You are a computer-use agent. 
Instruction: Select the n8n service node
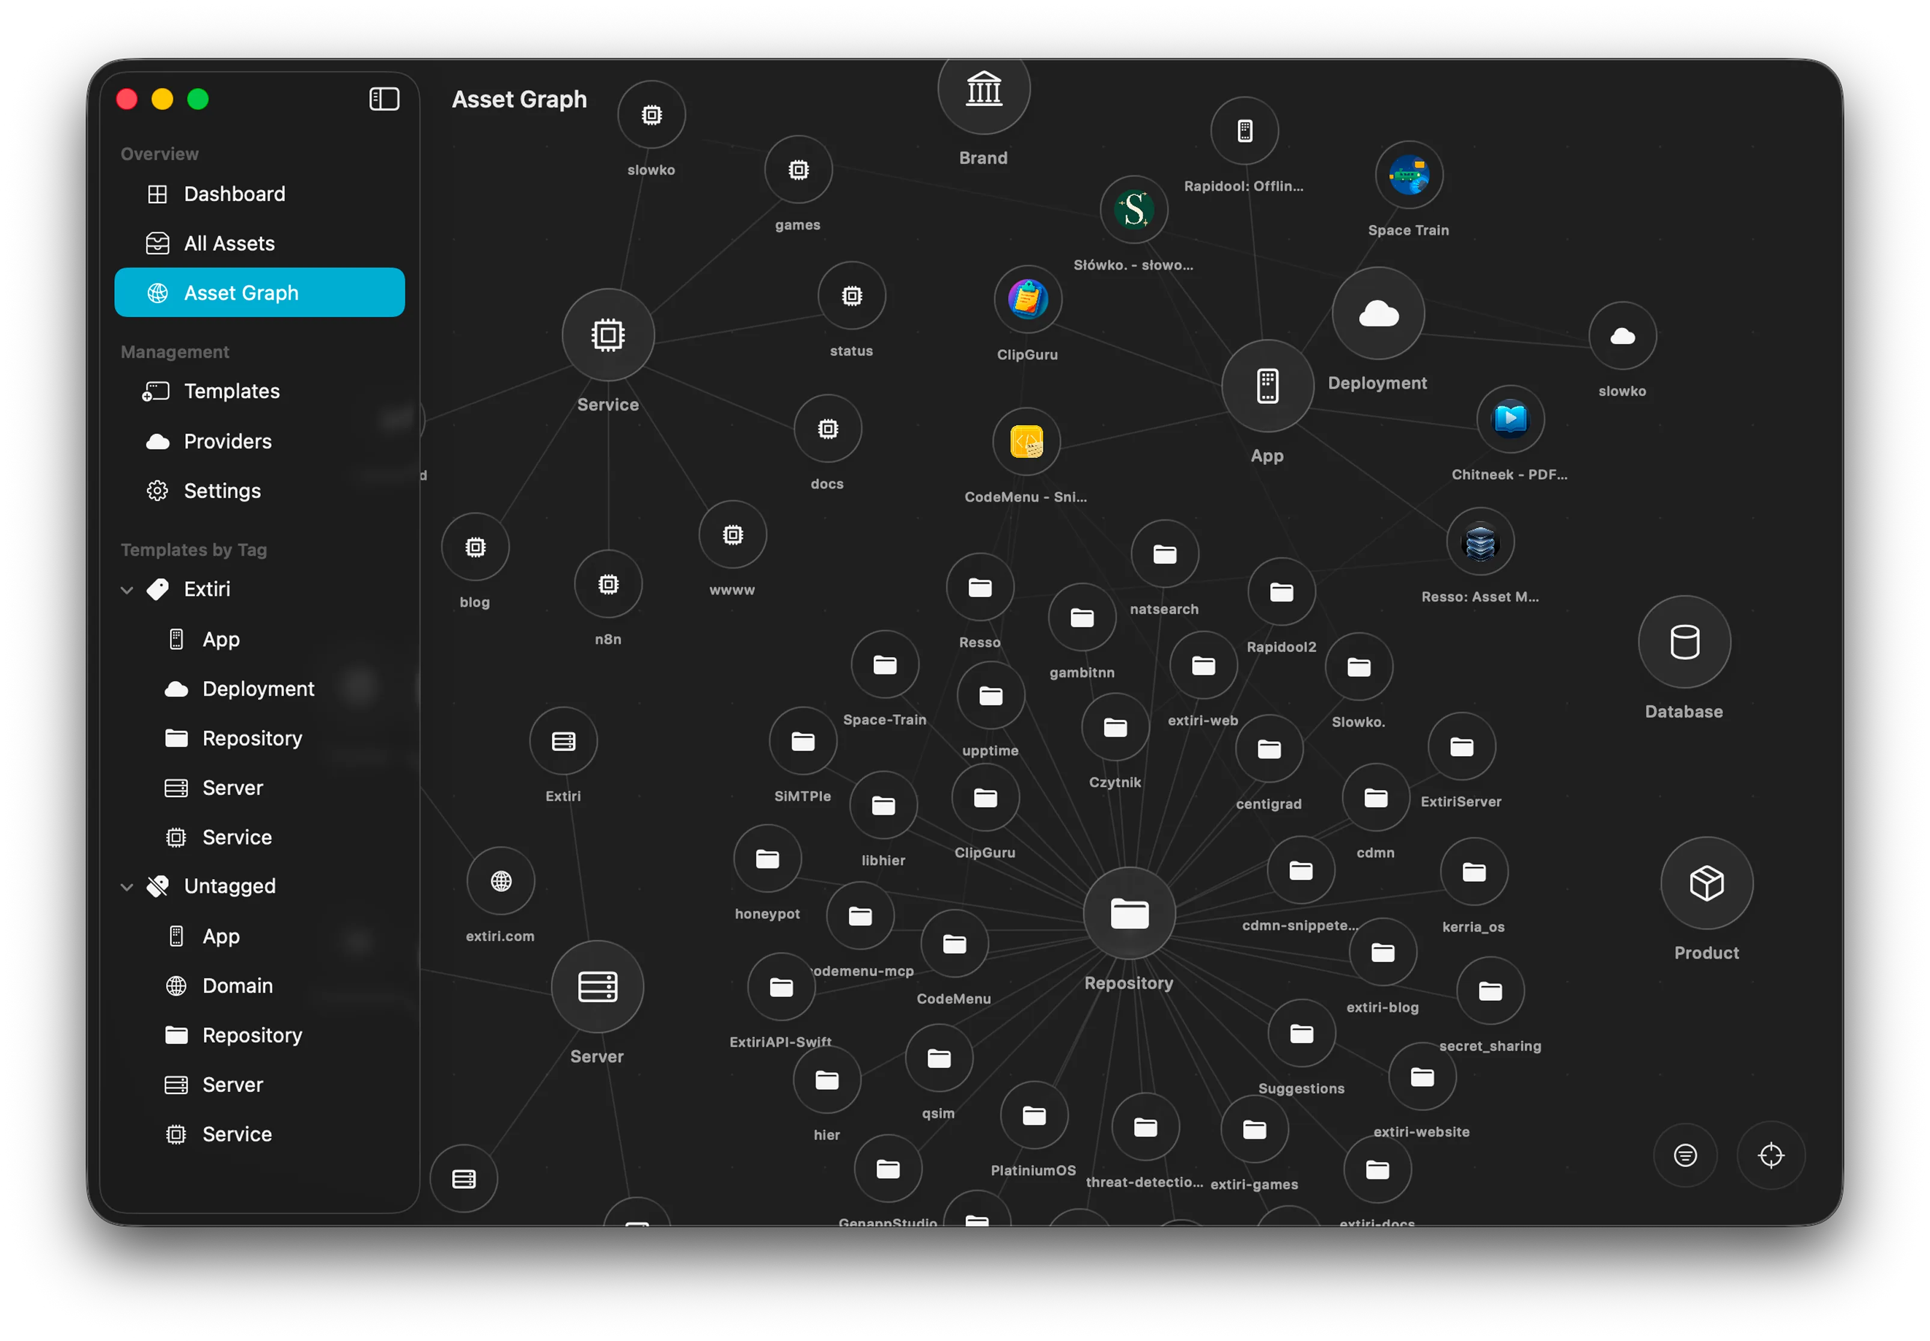608,584
